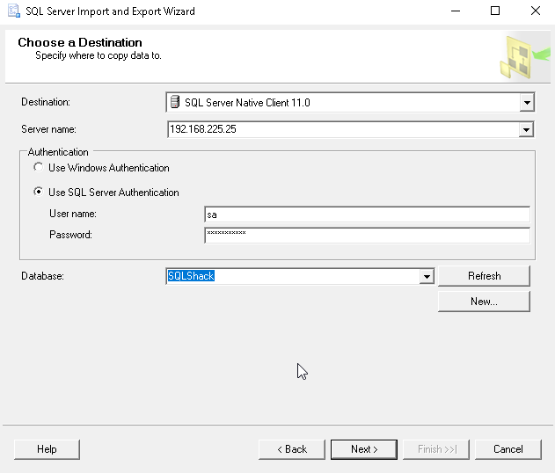The height and width of the screenshot is (473, 555).
Task: Open the Database dropdown arrow
Action: coord(427,276)
